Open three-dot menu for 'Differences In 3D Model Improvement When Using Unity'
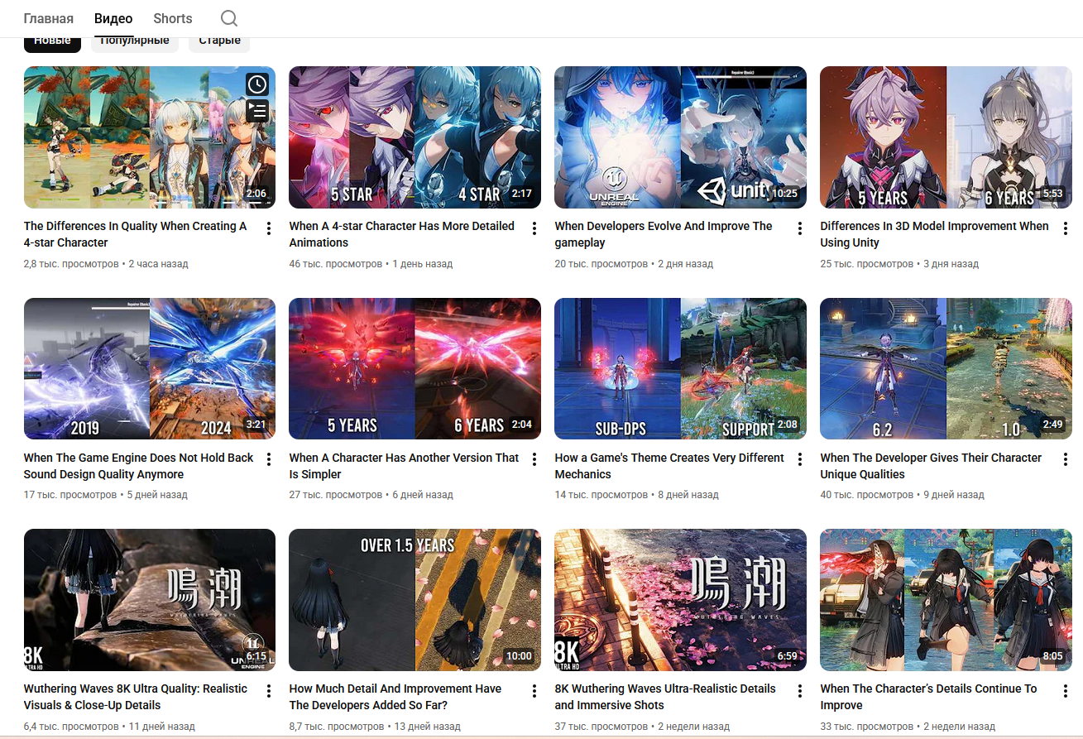Viewport: 1083px width, 739px height. (1066, 228)
